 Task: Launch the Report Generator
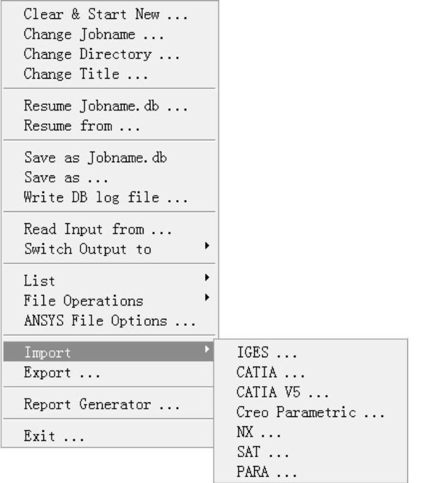click(101, 404)
